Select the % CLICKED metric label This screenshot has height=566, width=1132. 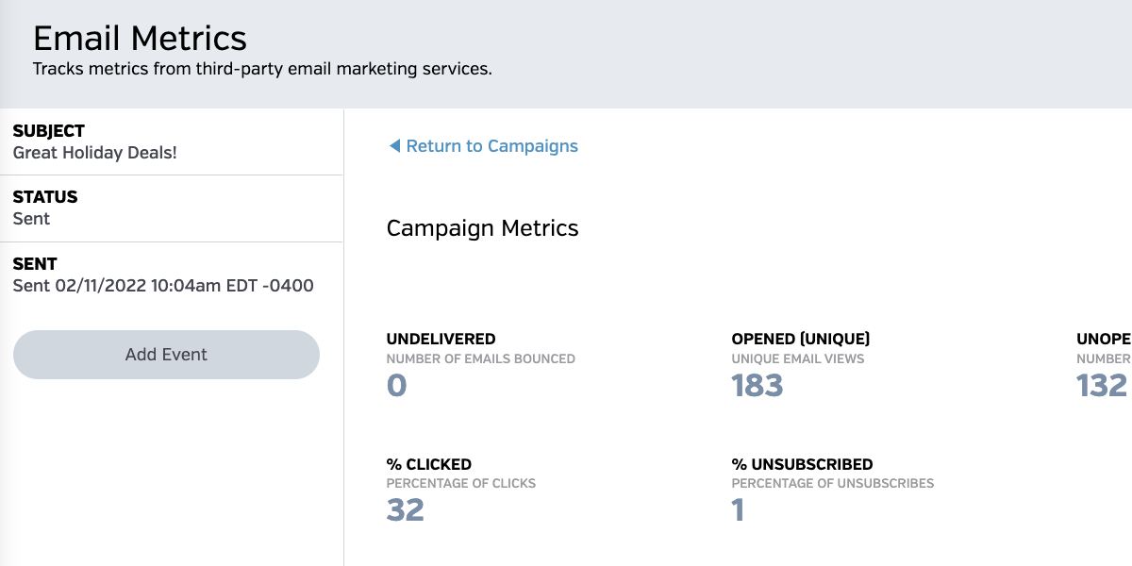[x=428, y=464]
